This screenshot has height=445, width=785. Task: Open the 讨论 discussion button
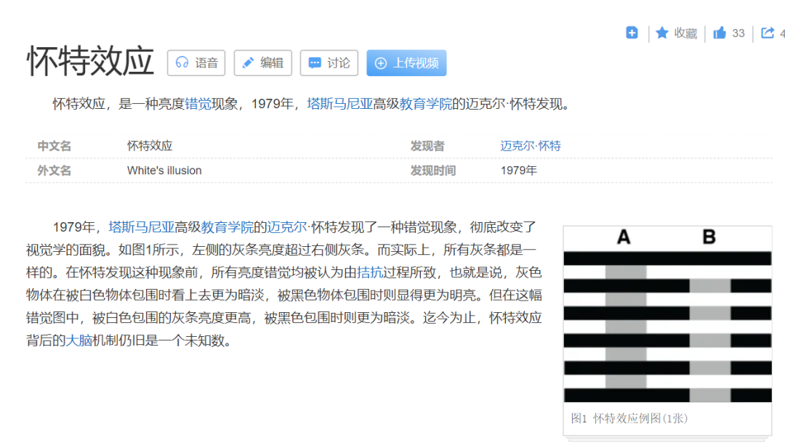(x=329, y=63)
